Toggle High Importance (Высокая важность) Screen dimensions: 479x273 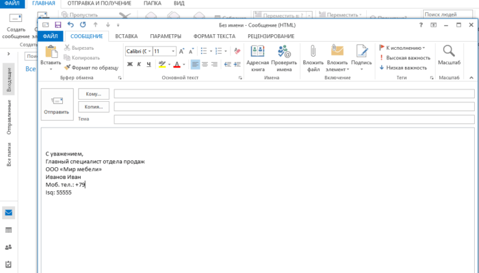pyautogui.click(x=405, y=57)
